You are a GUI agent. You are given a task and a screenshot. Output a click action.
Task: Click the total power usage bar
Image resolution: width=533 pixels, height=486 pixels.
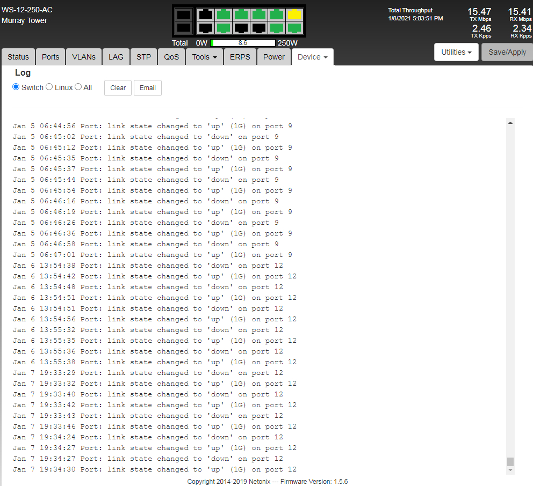243,43
